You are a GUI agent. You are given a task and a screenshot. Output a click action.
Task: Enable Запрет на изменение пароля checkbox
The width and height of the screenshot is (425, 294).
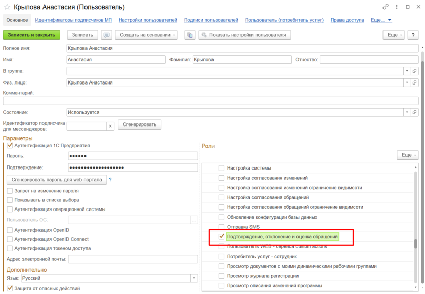tap(10, 191)
